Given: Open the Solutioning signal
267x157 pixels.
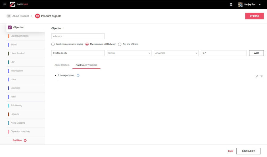Looking at the screenshot, I should point(26,106).
